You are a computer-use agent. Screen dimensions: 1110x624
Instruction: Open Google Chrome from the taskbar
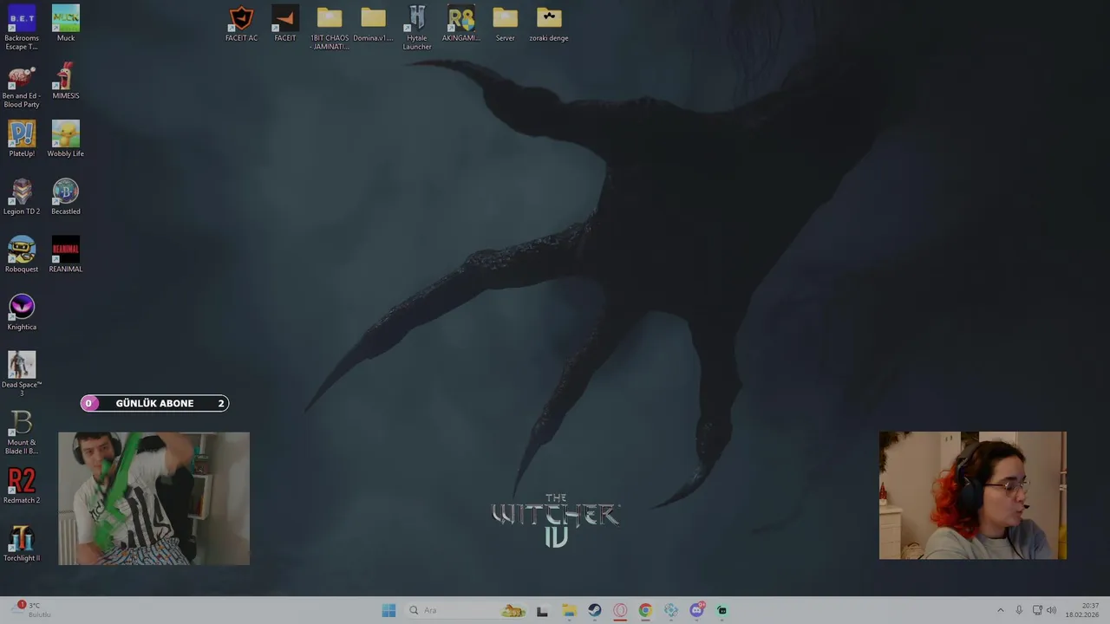click(x=645, y=610)
